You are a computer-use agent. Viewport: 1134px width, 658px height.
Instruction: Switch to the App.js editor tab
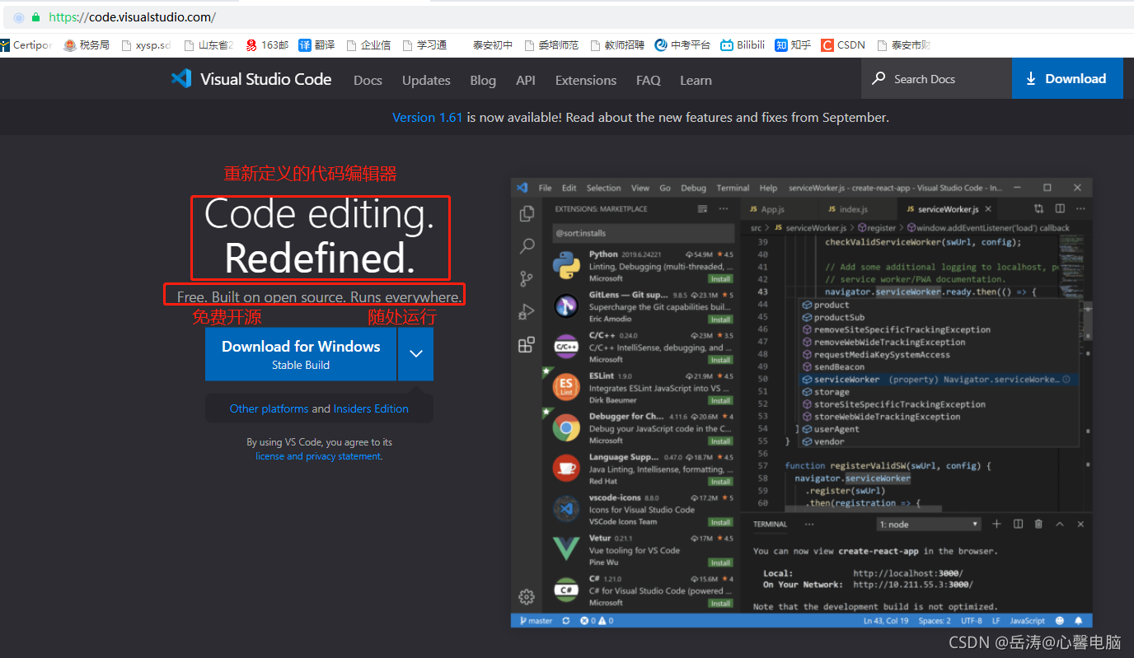point(766,209)
